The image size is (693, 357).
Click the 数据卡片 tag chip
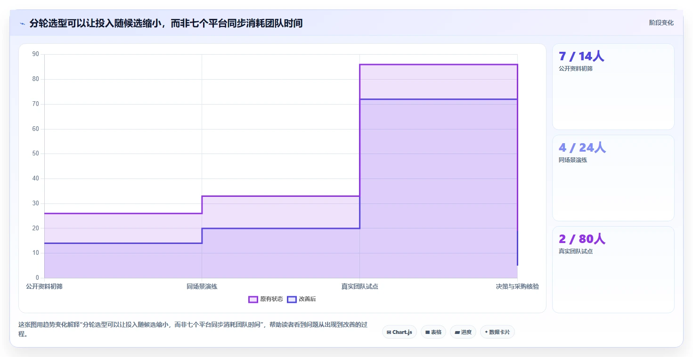point(497,332)
